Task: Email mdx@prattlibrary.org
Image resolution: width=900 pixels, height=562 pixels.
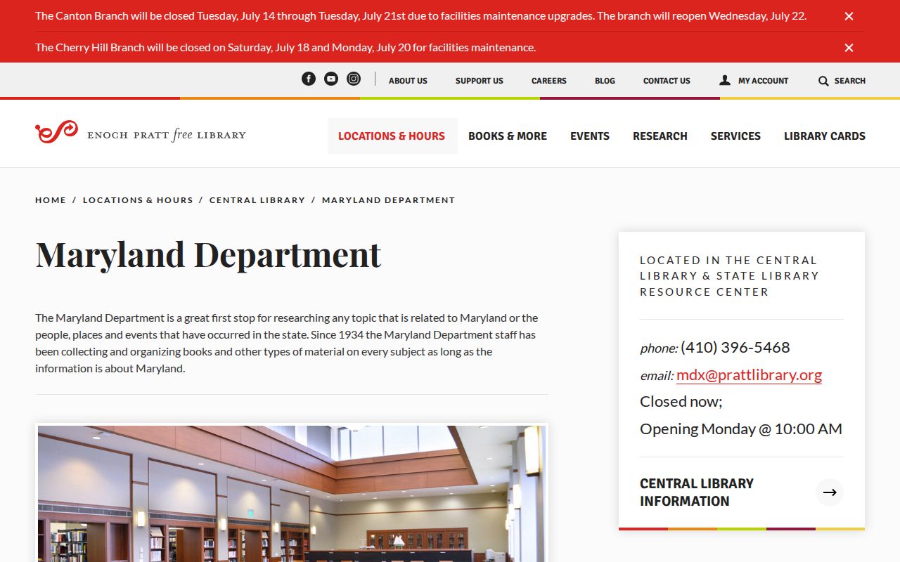Action: point(749,375)
